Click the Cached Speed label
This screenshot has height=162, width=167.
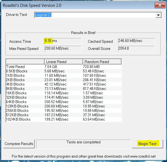(100, 41)
